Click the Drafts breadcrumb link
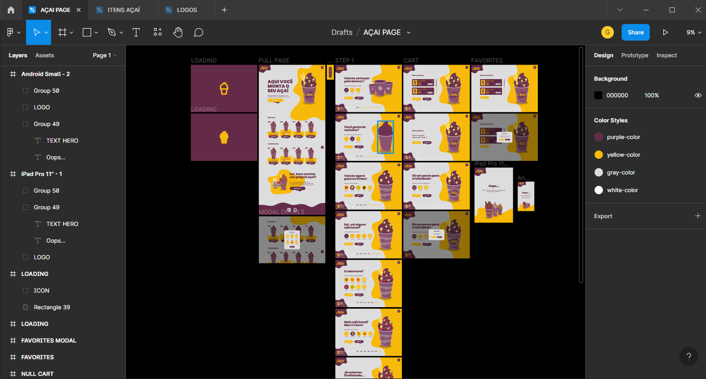This screenshot has width=706, height=379. coord(342,32)
